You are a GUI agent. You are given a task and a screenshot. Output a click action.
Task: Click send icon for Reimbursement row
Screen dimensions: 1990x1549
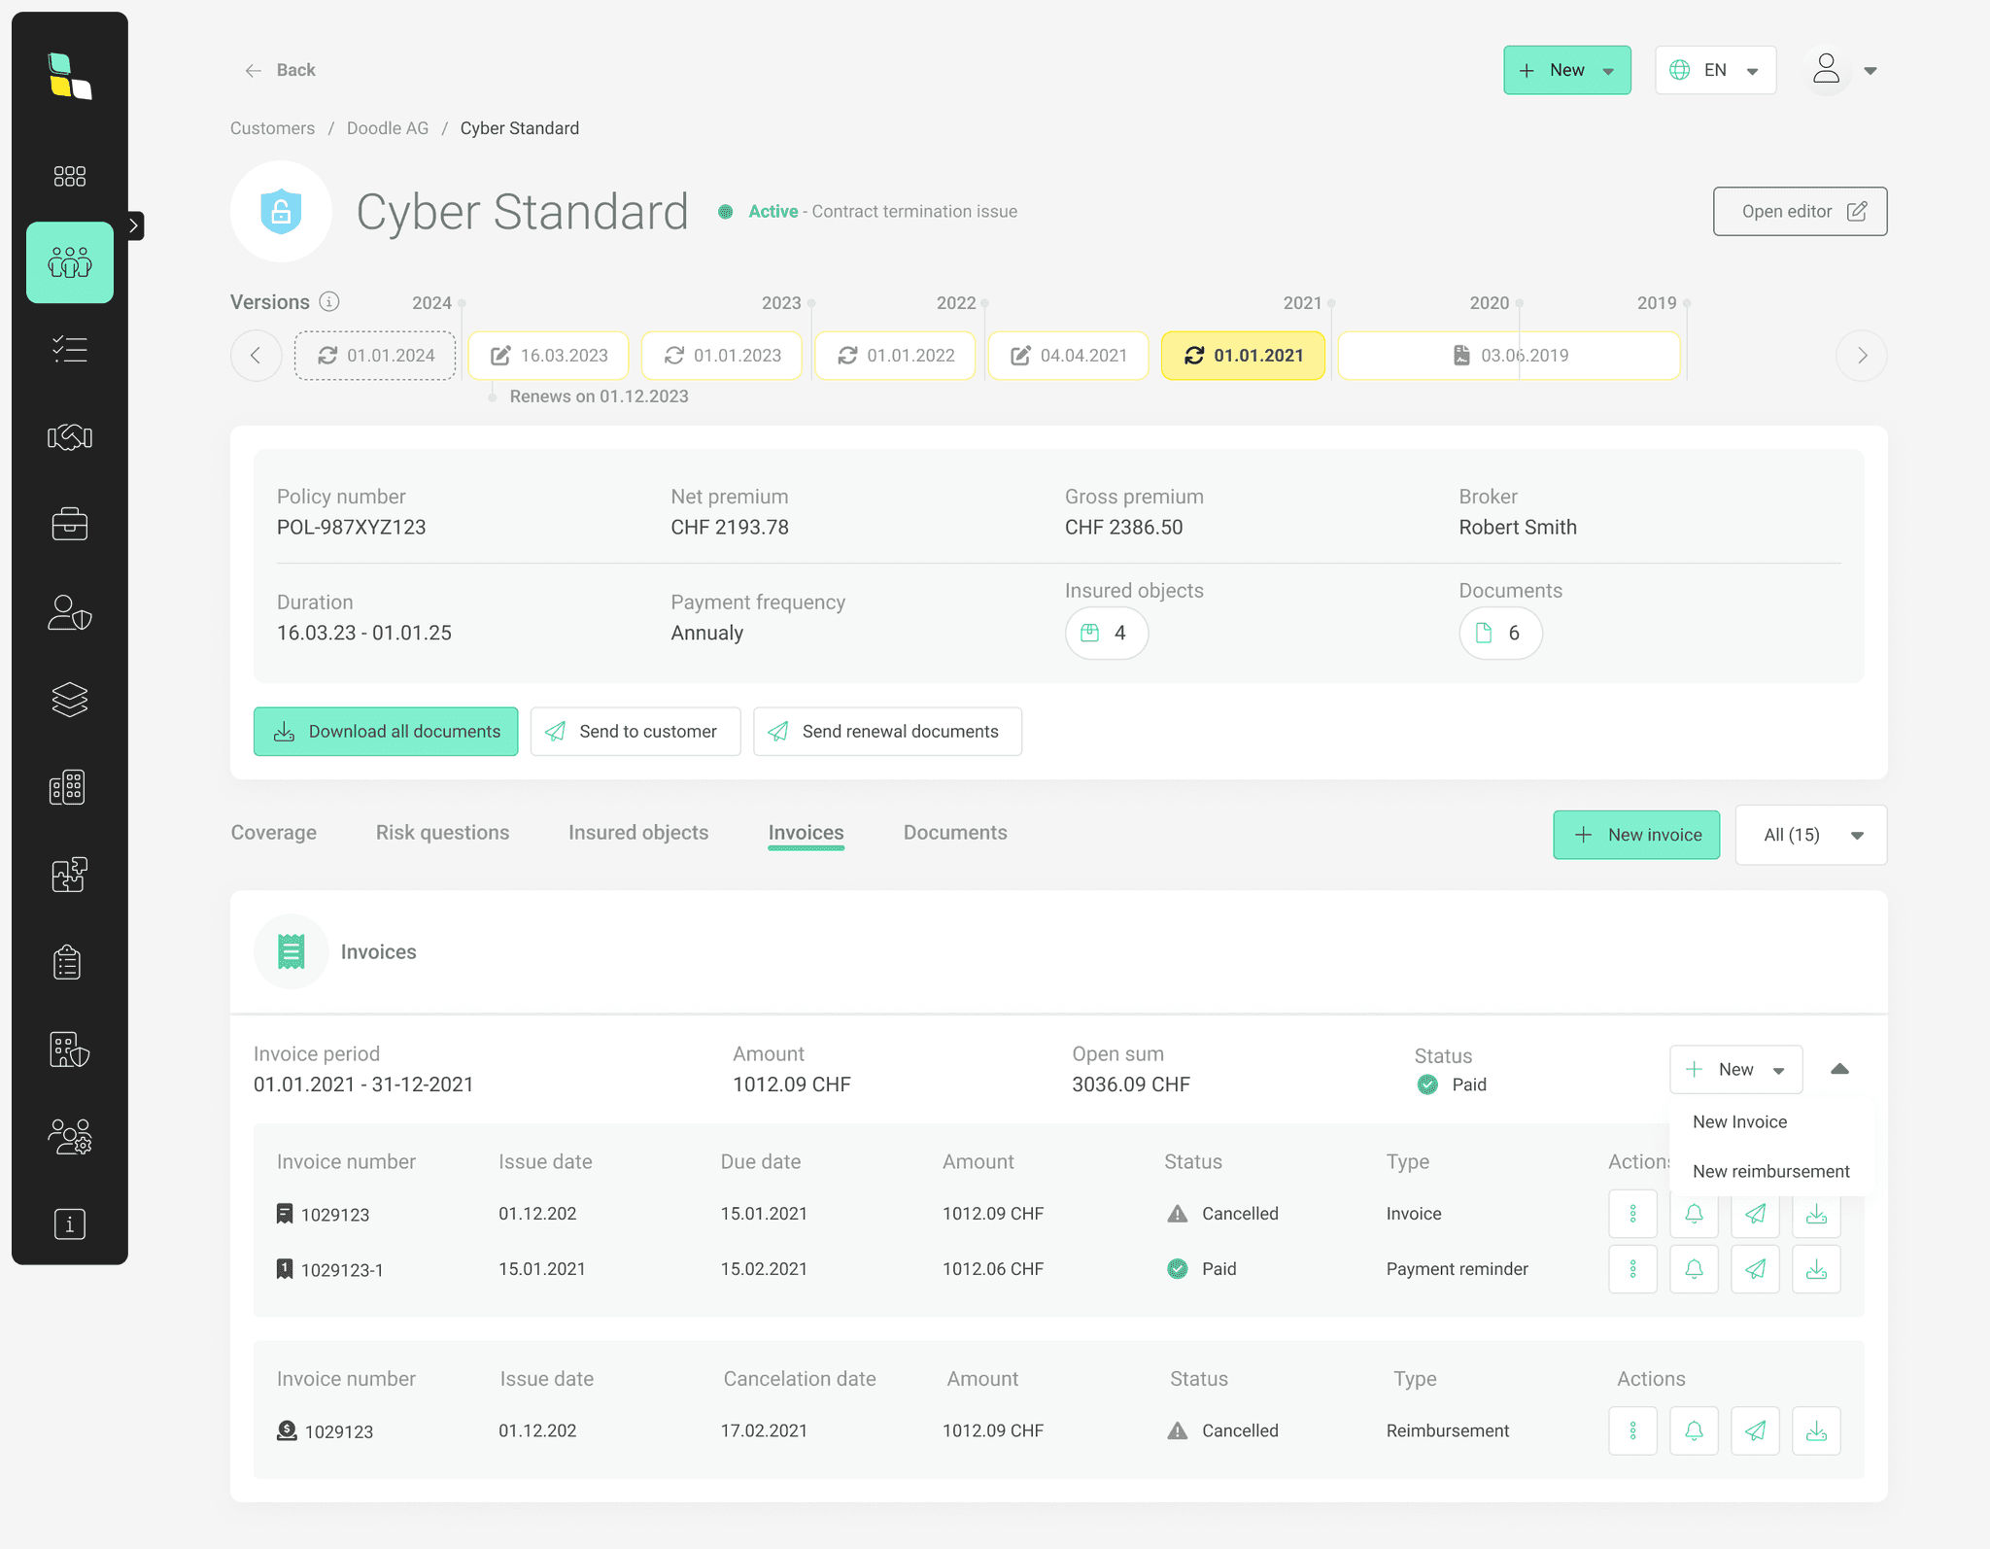click(x=1755, y=1430)
